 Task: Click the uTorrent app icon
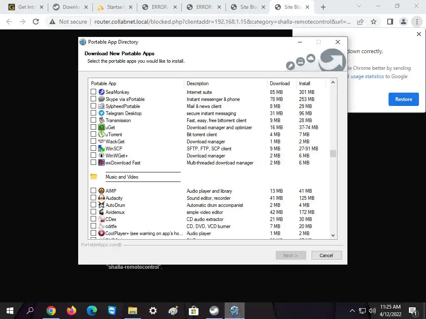(102, 134)
